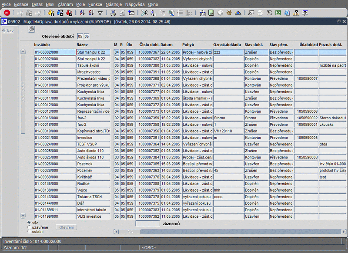Viewport: 348px width, 253px height.
Task: Sort records descending Z-A
Action: pyautogui.click(x=91, y=13)
